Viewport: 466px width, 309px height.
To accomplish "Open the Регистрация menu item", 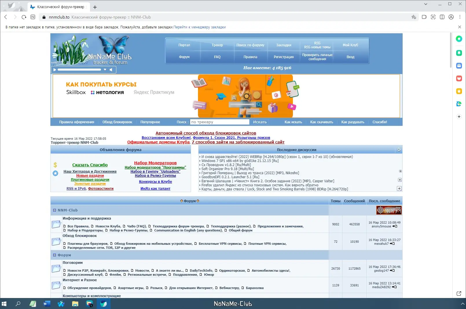I will pyautogui.click(x=284, y=57).
